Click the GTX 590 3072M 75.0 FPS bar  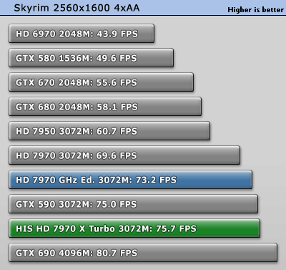pyautogui.click(x=133, y=204)
